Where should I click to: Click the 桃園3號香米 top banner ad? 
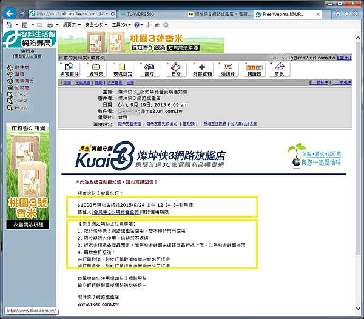click(x=141, y=42)
